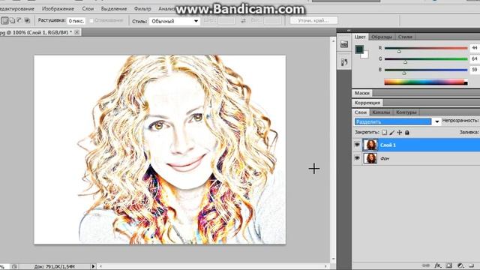The width and height of the screenshot is (480, 270).
Task: Click status bar icon next to zoom percent
Action: pyautogui.click(x=14, y=266)
